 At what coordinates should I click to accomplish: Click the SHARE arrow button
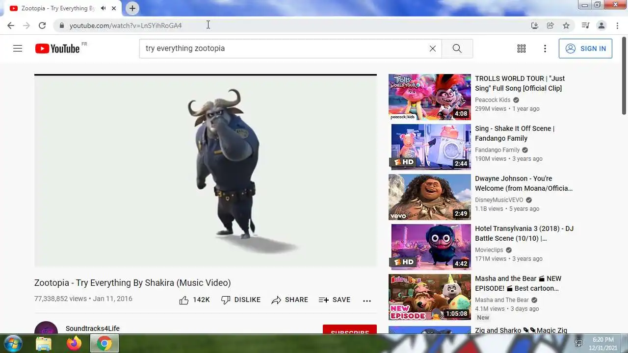point(289,300)
